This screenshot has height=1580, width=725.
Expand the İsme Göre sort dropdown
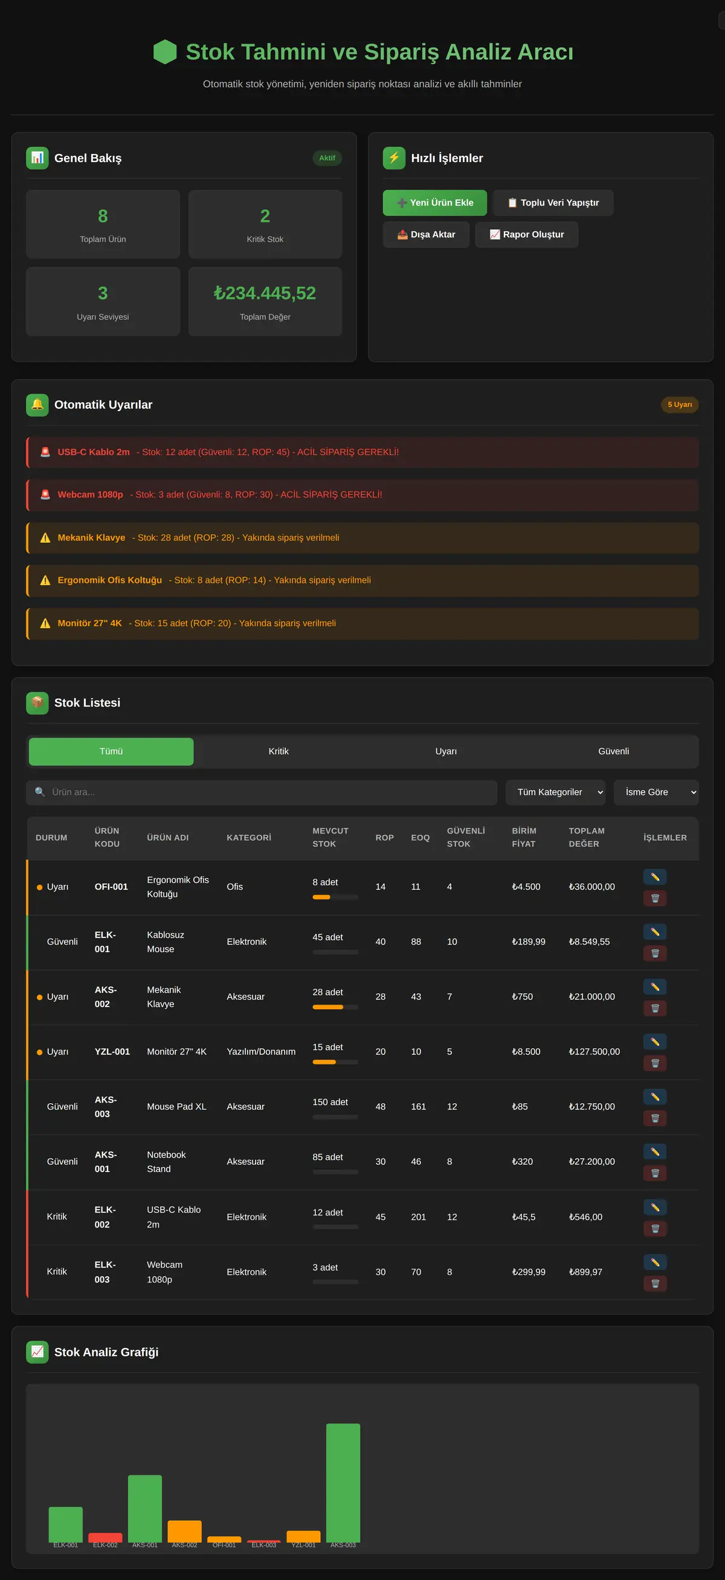[x=656, y=792]
